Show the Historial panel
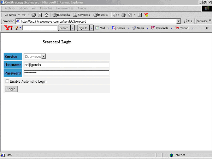 [x=101, y=15]
